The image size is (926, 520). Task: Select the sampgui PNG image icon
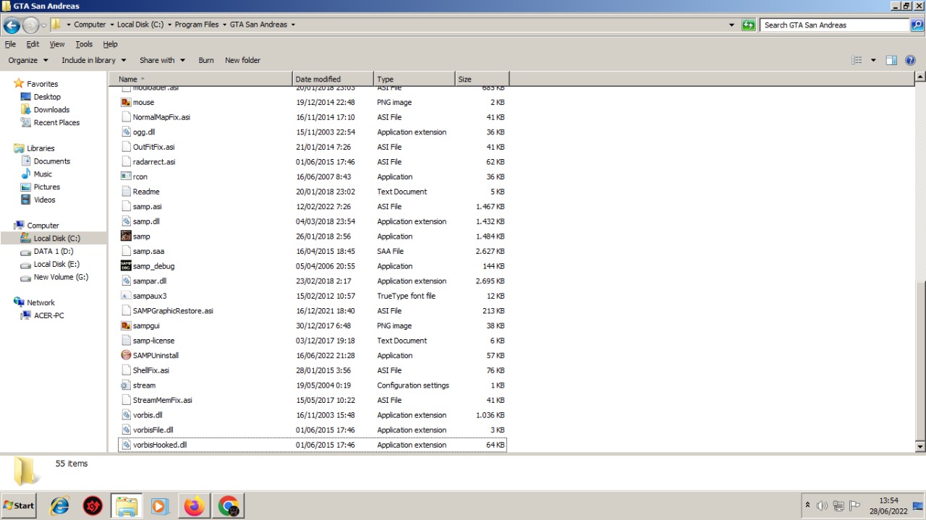tap(126, 325)
